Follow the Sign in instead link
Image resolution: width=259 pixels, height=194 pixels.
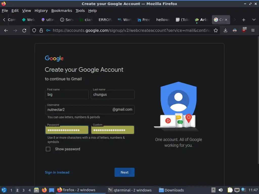(57, 172)
